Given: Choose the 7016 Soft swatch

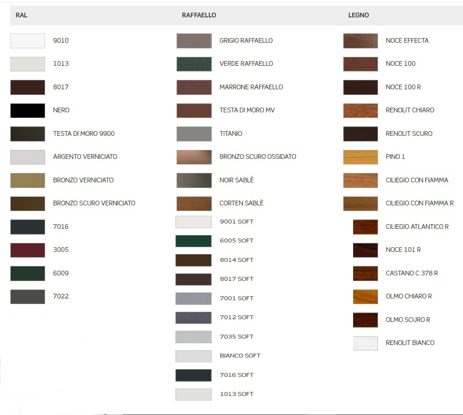Looking at the screenshot, I should (193, 375).
